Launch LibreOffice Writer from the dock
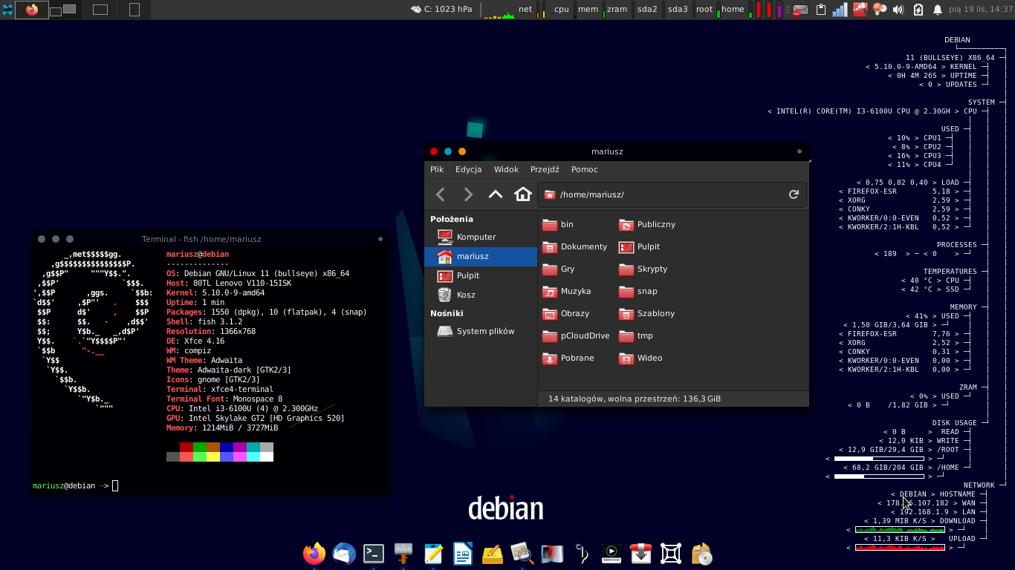1015x570 pixels. pyautogui.click(x=463, y=553)
